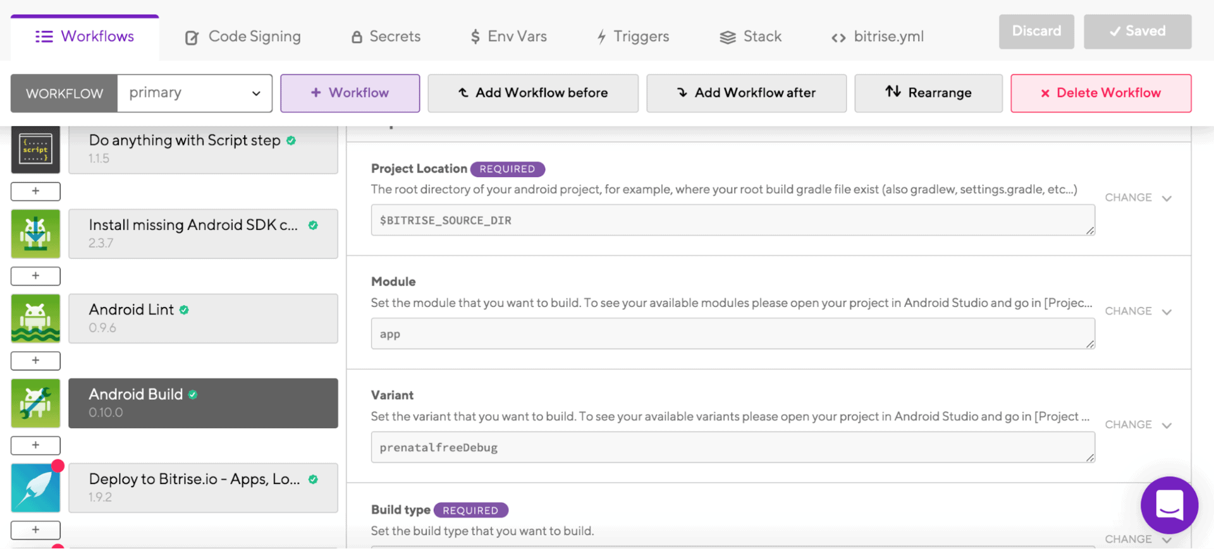Switch to Code Signing tab
This screenshot has height=549, width=1214.
click(x=243, y=37)
